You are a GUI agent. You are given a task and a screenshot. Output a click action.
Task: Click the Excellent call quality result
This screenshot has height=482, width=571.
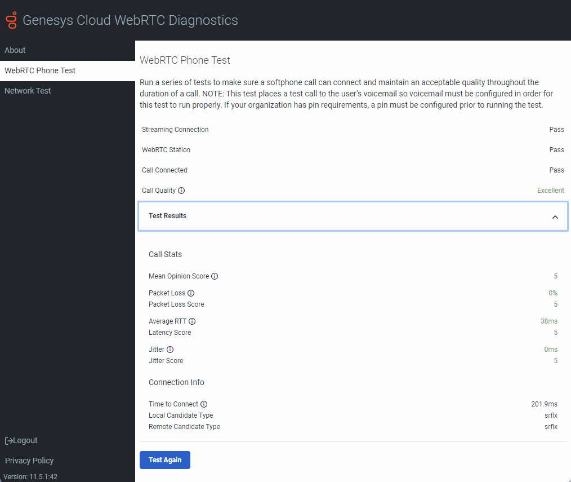pyautogui.click(x=550, y=191)
